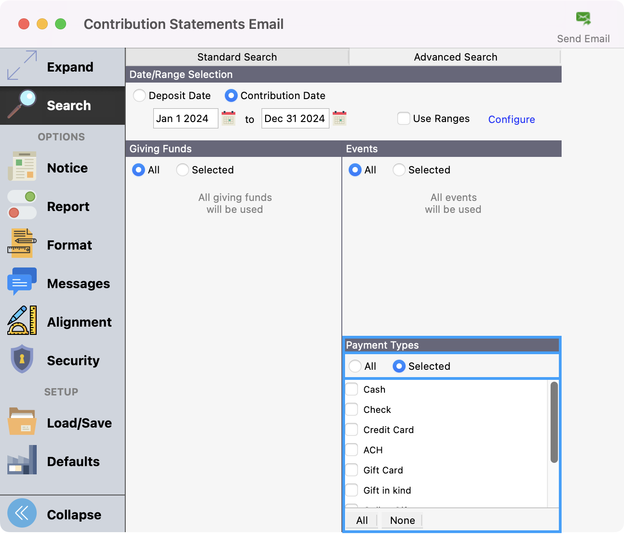Select the Deposit Date radio button
Viewport: 624px width, 534px height.
coord(139,95)
